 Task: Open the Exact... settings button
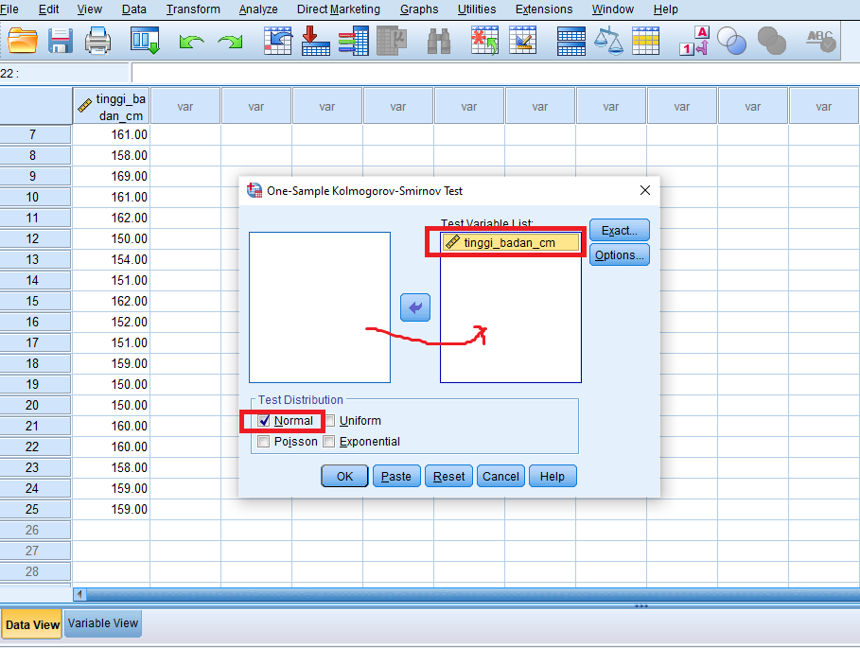(x=619, y=230)
